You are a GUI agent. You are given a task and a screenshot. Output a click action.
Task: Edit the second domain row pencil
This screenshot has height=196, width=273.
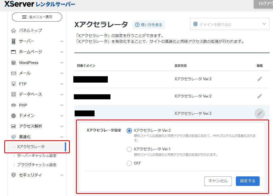pos(260,96)
